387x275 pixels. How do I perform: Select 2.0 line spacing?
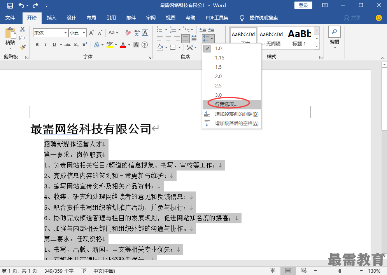pyautogui.click(x=231, y=77)
